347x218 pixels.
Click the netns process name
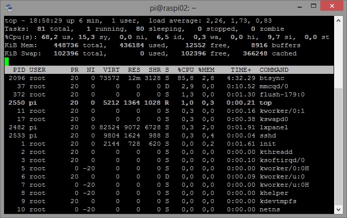pyautogui.click(x=270, y=209)
